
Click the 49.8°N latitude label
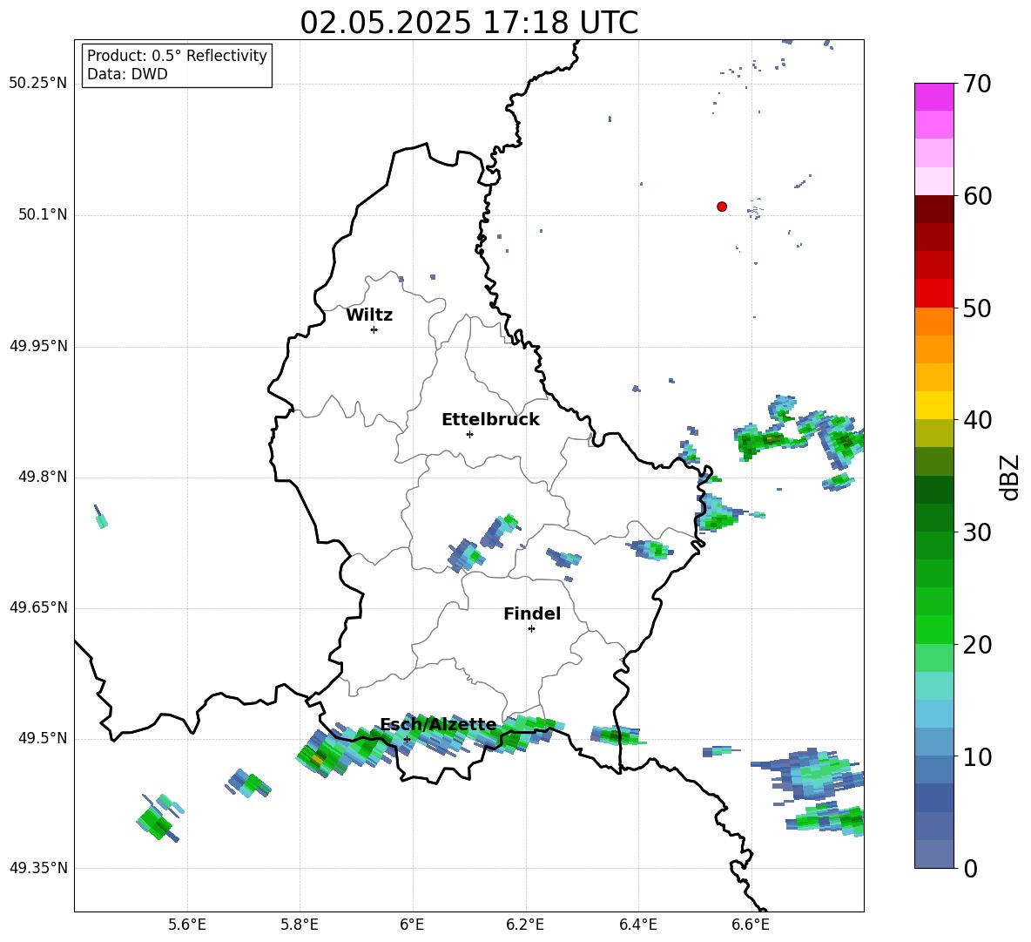[x=44, y=477]
